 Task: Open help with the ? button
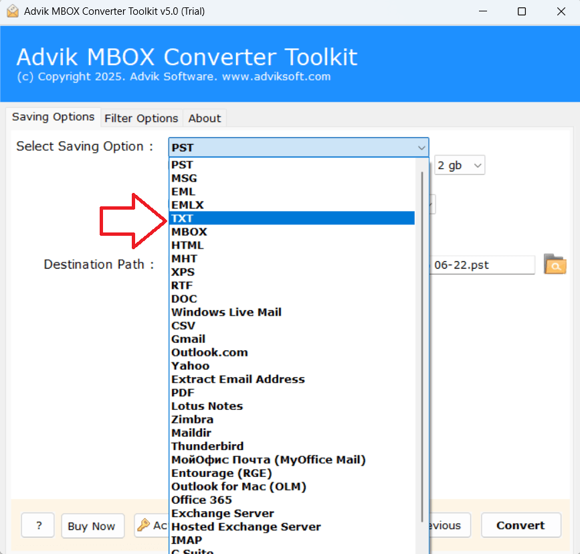37,525
